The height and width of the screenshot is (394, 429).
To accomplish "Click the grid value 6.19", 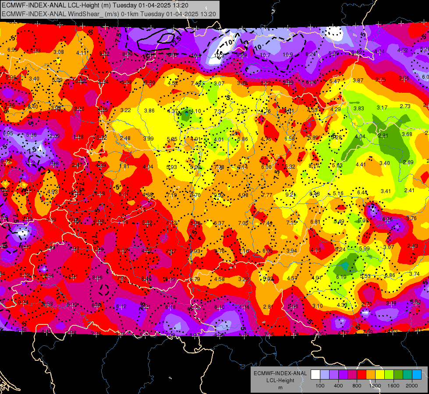I will [341, 277].
